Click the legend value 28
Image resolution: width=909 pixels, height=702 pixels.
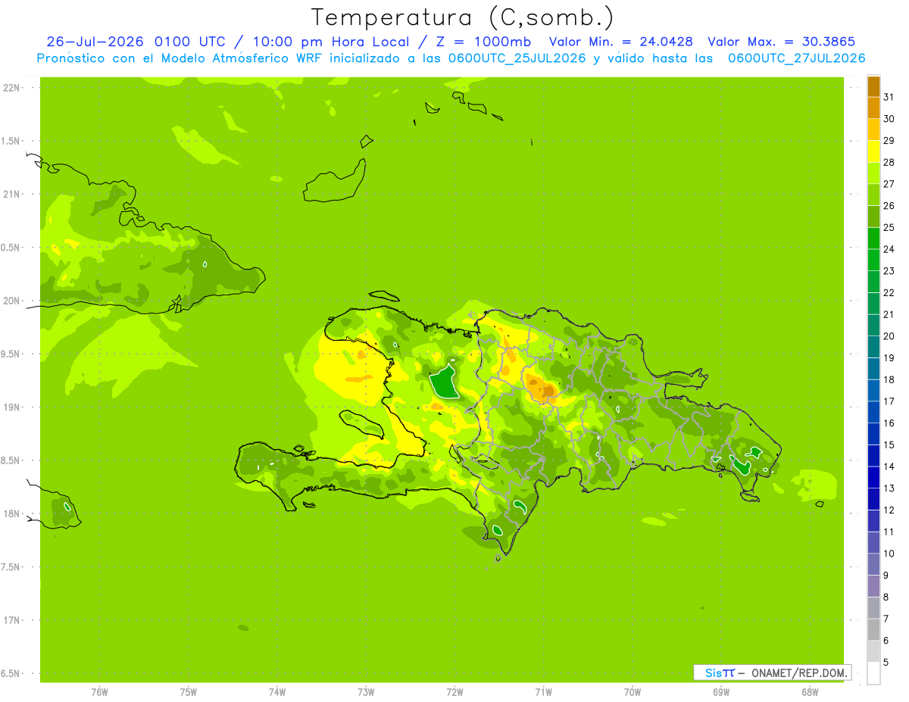[889, 162]
